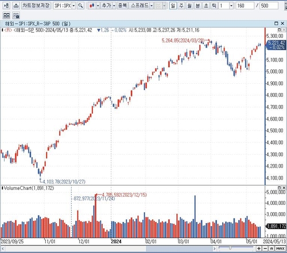Close the S&P 500 chart window

[x=282, y=24]
